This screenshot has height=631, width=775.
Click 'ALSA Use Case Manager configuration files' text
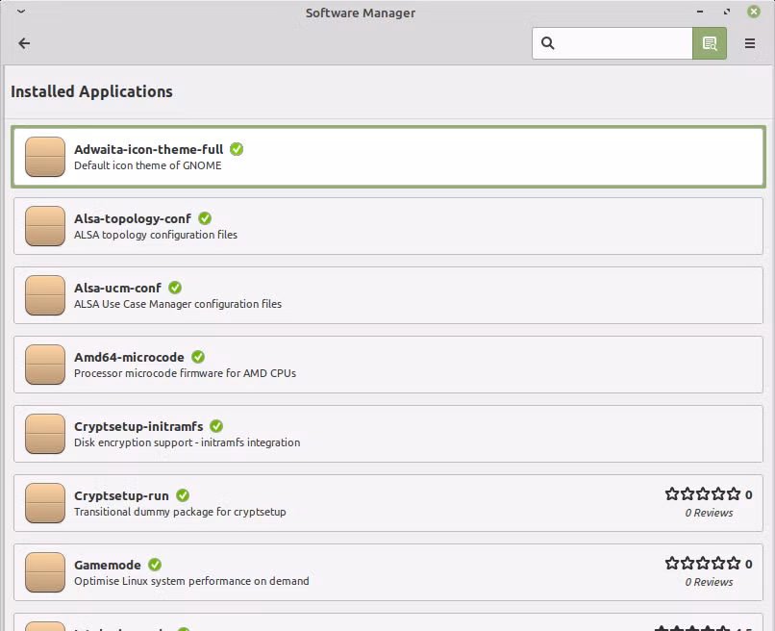click(x=178, y=304)
